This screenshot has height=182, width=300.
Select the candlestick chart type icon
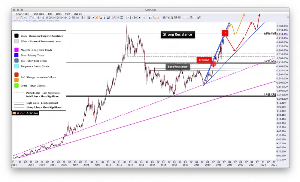tap(17, 17)
